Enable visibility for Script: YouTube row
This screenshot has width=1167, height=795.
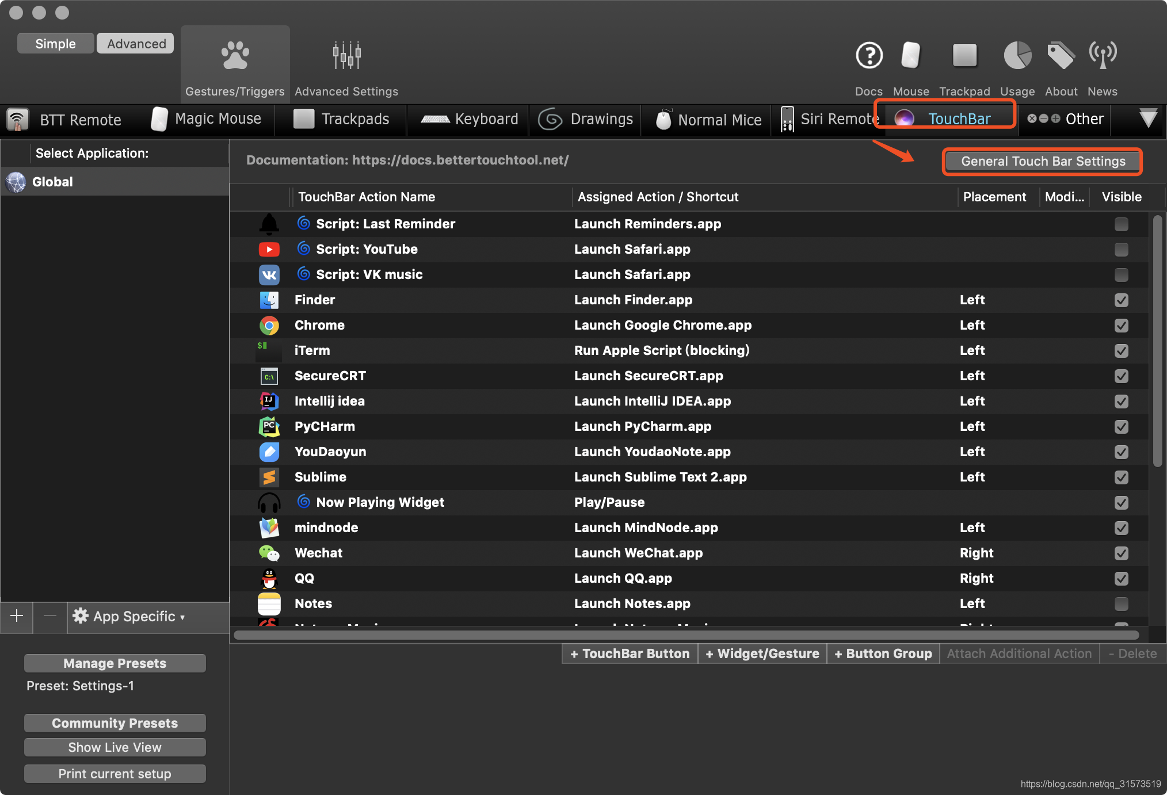[1121, 250]
